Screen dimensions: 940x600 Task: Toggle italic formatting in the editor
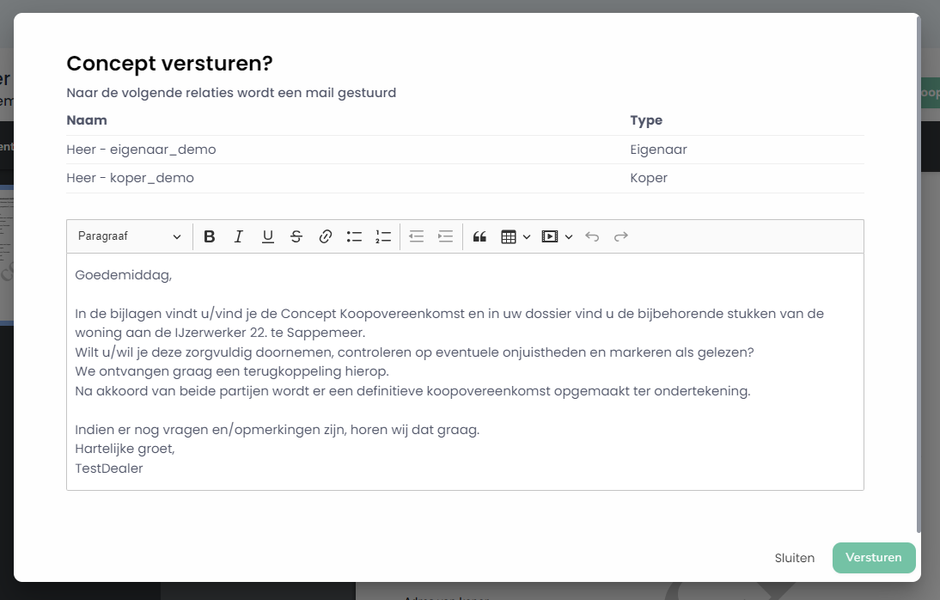coord(239,236)
